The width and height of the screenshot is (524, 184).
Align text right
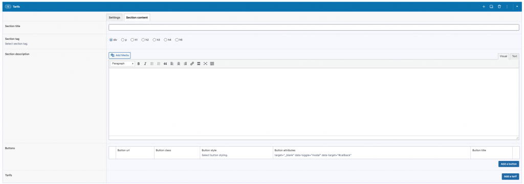point(185,63)
